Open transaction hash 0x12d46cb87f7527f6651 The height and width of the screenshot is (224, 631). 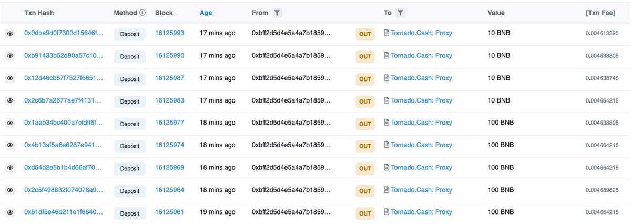pyautogui.click(x=64, y=78)
